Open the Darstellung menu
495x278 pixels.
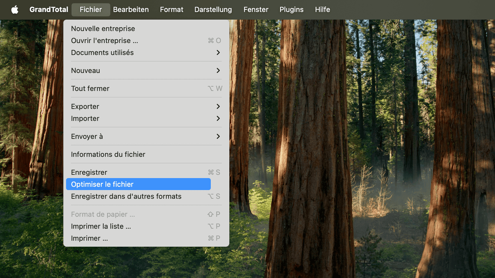coord(213,9)
